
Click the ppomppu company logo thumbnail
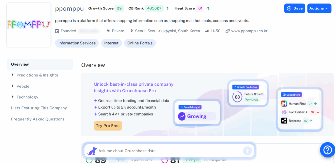tap(28, 25)
